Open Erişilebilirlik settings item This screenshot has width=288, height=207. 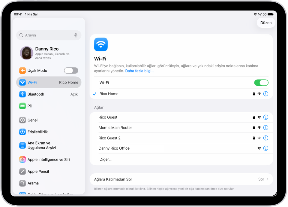[49, 132]
